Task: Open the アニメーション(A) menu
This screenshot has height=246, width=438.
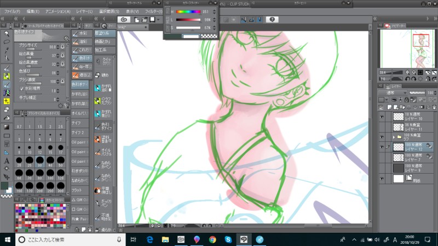Action: click(x=58, y=12)
